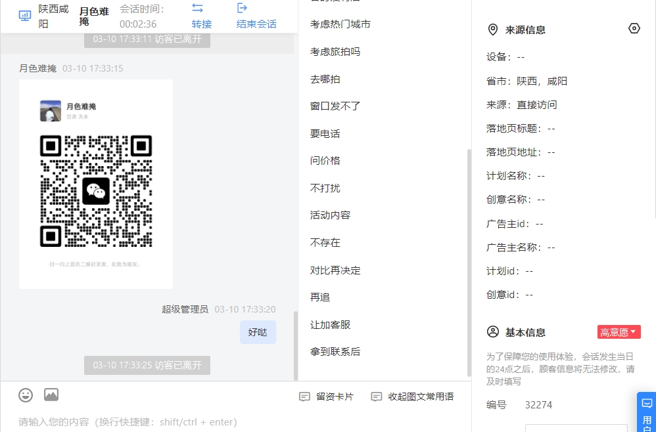Select quick phrase 再追
656x432 pixels.
pyautogui.click(x=320, y=297)
